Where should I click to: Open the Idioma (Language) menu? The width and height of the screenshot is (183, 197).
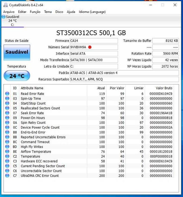click(x=92, y=12)
